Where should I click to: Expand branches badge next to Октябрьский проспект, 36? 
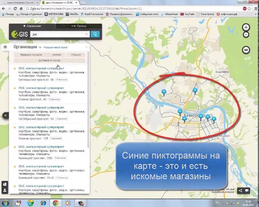tap(62, 80)
